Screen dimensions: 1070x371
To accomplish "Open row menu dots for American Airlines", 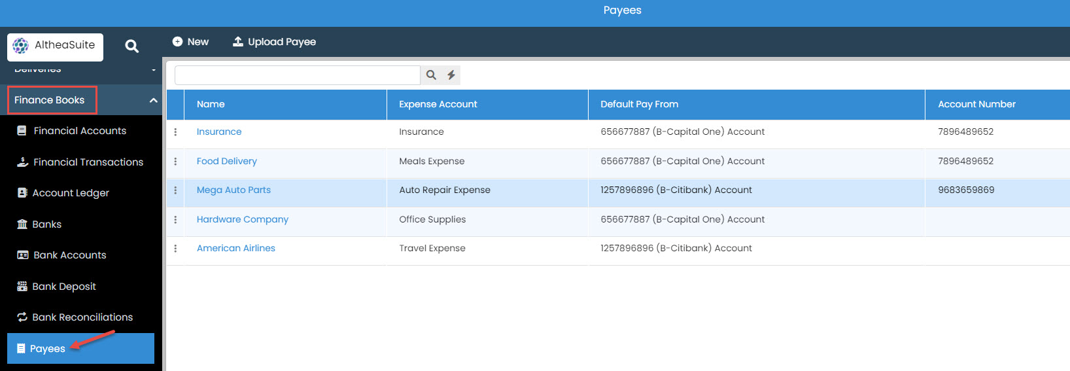I will click(x=175, y=249).
